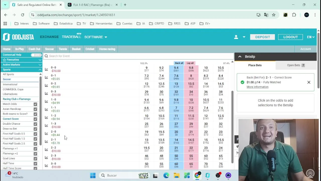Collapse the Sports section
321x181 pixels.
tap(40, 70)
